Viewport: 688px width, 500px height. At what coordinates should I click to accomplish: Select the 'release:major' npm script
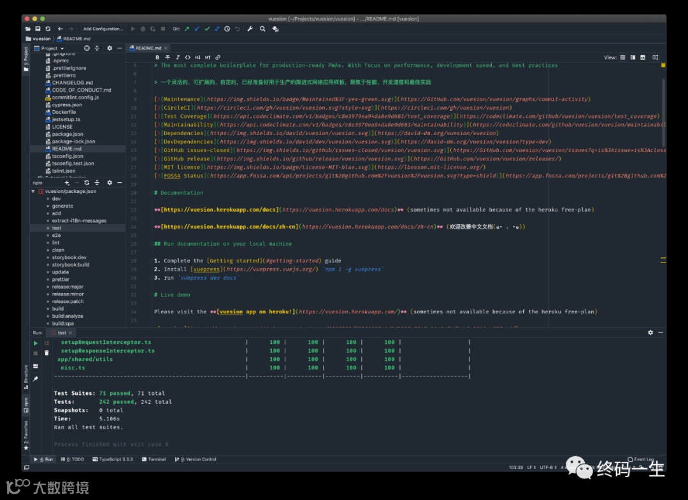68,287
